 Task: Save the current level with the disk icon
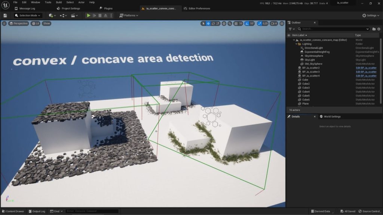pyautogui.click(x=5, y=15)
